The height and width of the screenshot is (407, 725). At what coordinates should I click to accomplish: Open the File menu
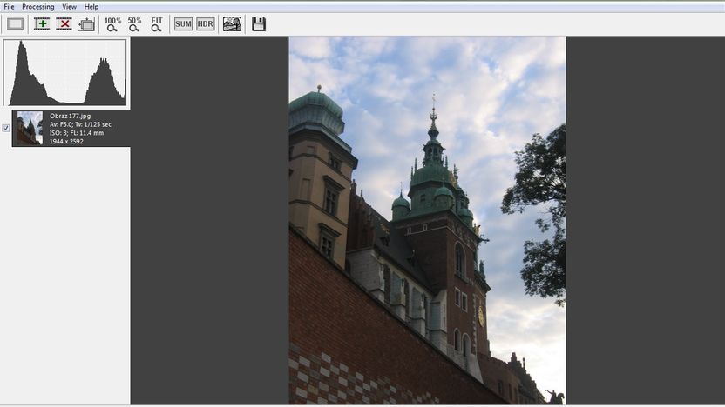9,7
